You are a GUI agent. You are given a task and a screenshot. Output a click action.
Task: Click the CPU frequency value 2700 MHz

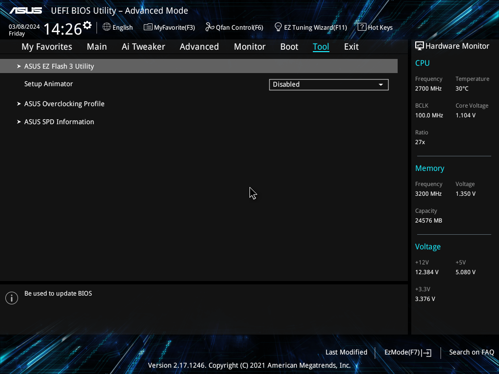(x=428, y=89)
